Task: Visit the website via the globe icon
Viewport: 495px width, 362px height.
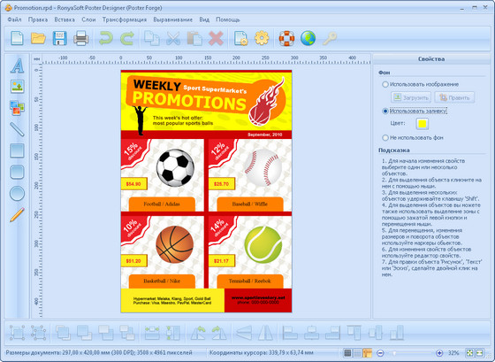Action: click(x=308, y=38)
